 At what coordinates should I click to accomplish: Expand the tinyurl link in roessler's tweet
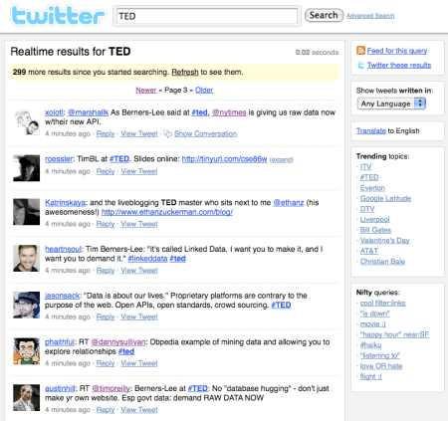click(281, 160)
